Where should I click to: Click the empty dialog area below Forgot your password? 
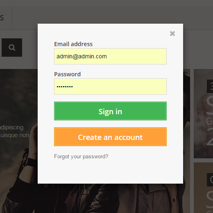[110, 172]
